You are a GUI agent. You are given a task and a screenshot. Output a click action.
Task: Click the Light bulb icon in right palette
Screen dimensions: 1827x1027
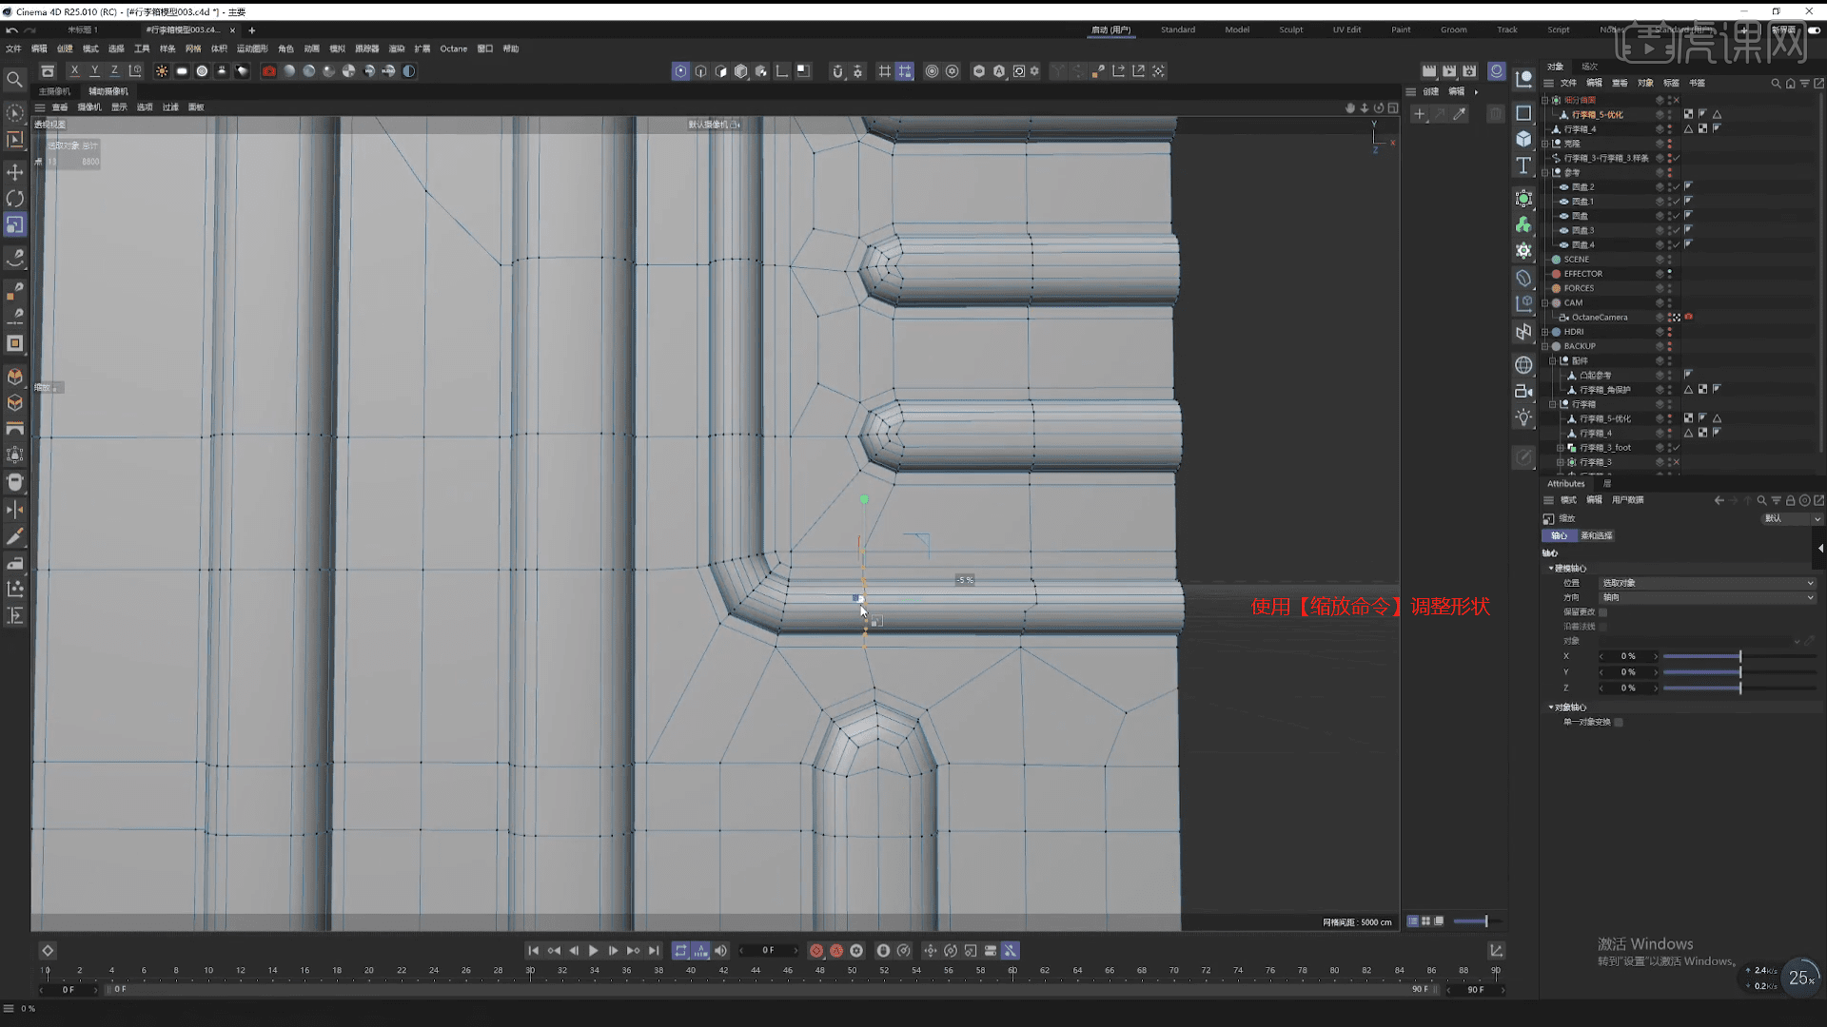(x=1523, y=417)
